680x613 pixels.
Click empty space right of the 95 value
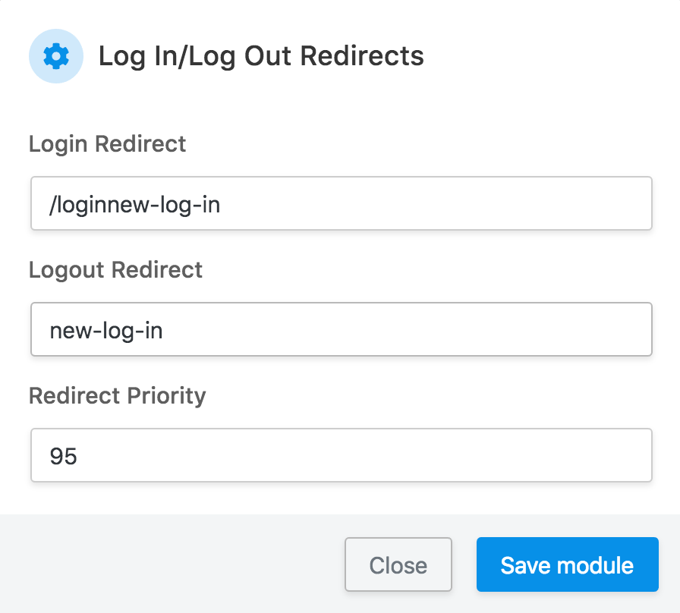tap(379, 455)
